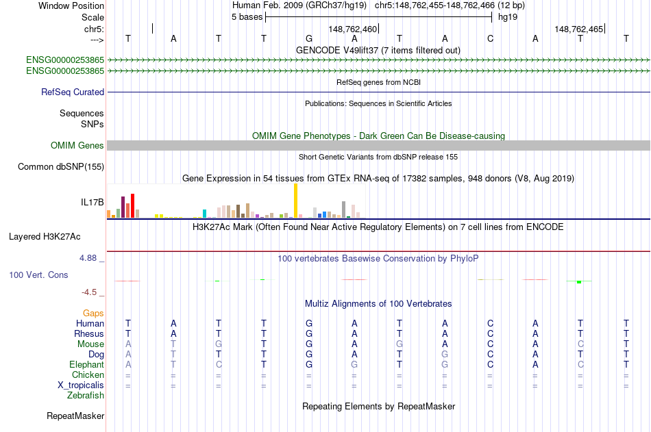Click the 100 Vert. Cons label
Viewport: 651px width, 432px height.
(x=38, y=275)
